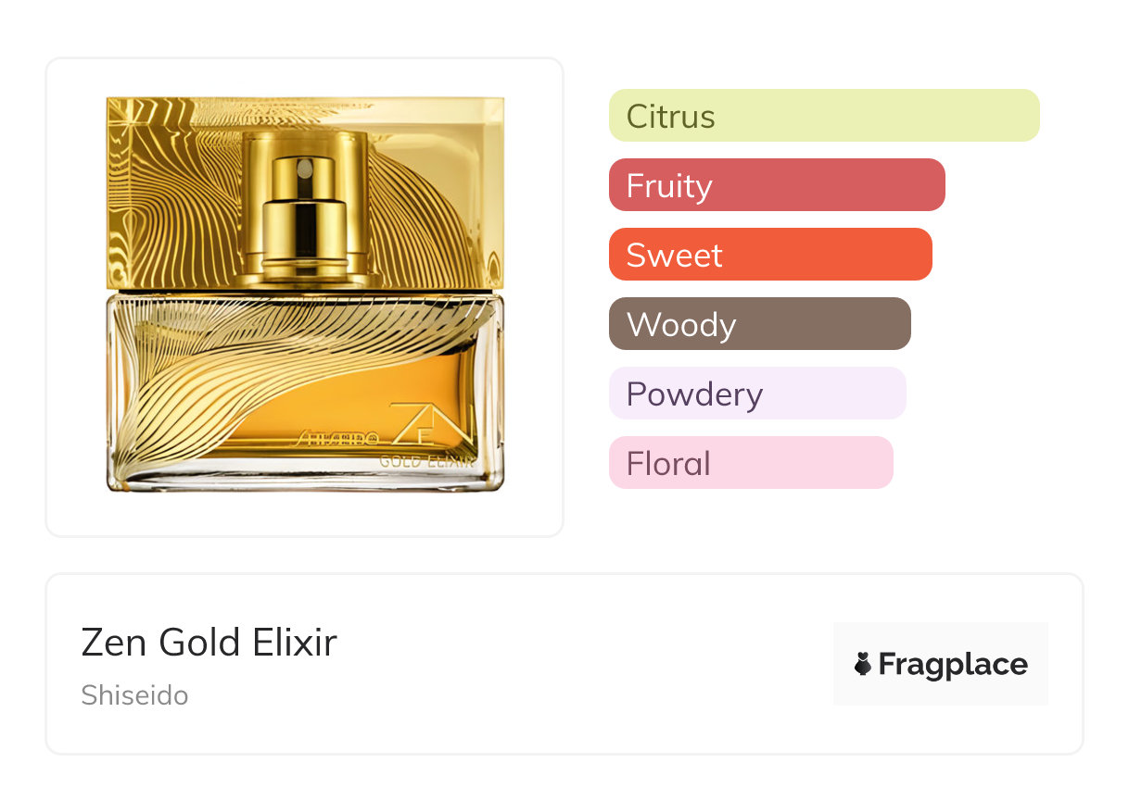Click the Fragplace brand name text

tap(952, 664)
